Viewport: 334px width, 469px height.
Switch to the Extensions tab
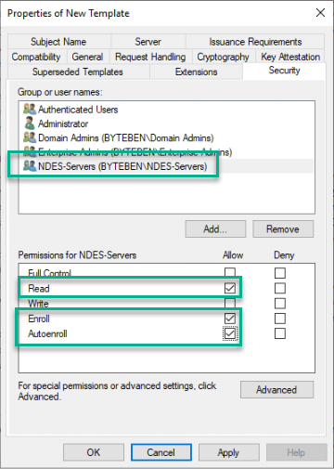click(x=196, y=72)
